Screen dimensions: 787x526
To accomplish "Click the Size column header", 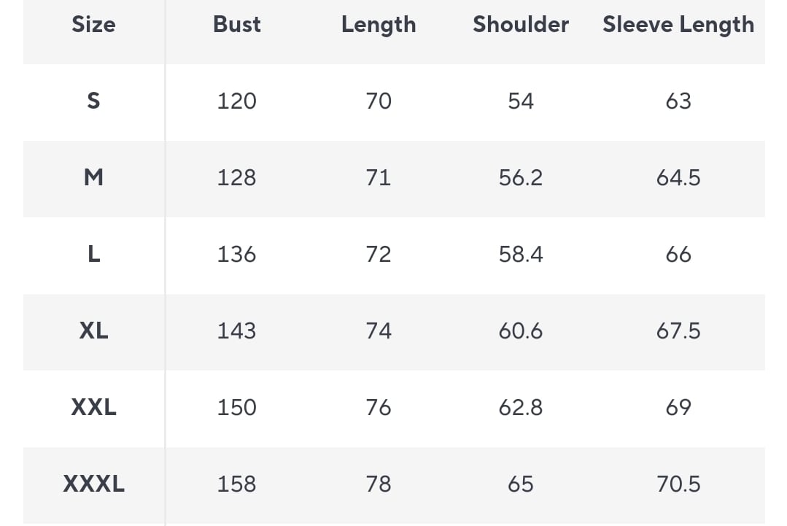I will [93, 25].
